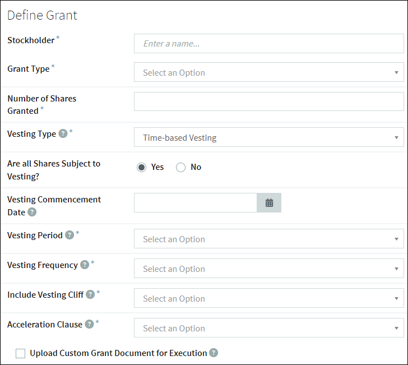
Task: Open the Vesting Period dropdown
Action: 269,239
